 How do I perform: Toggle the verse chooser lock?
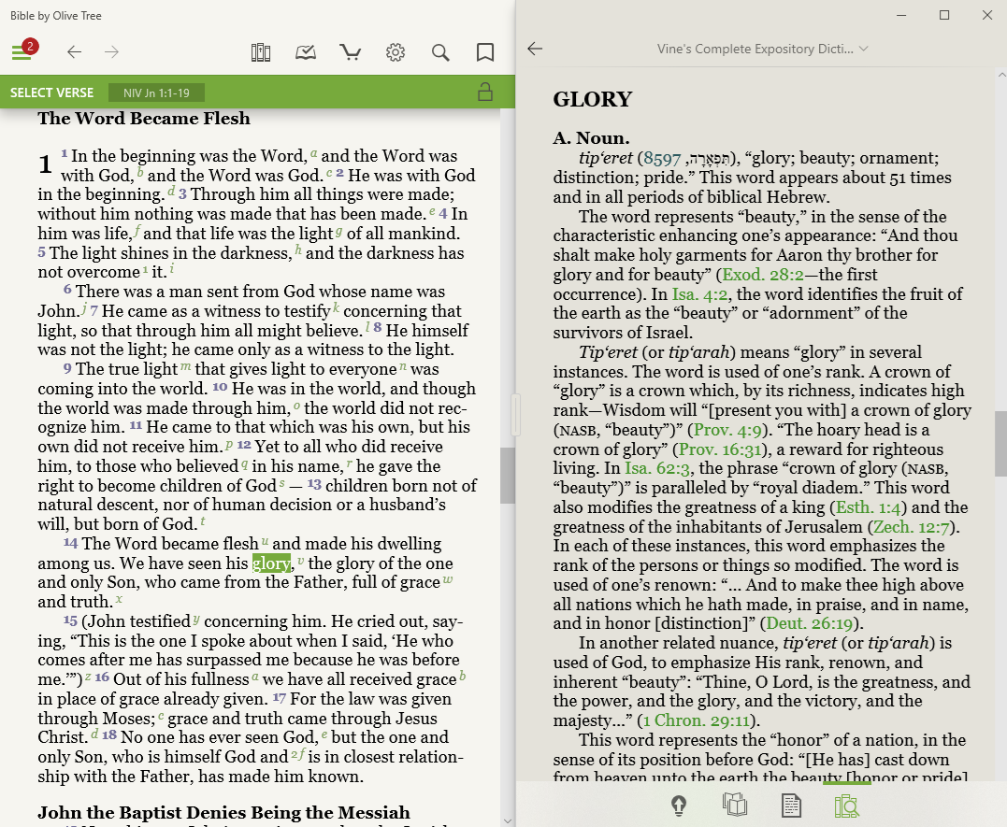click(x=484, y=92)
